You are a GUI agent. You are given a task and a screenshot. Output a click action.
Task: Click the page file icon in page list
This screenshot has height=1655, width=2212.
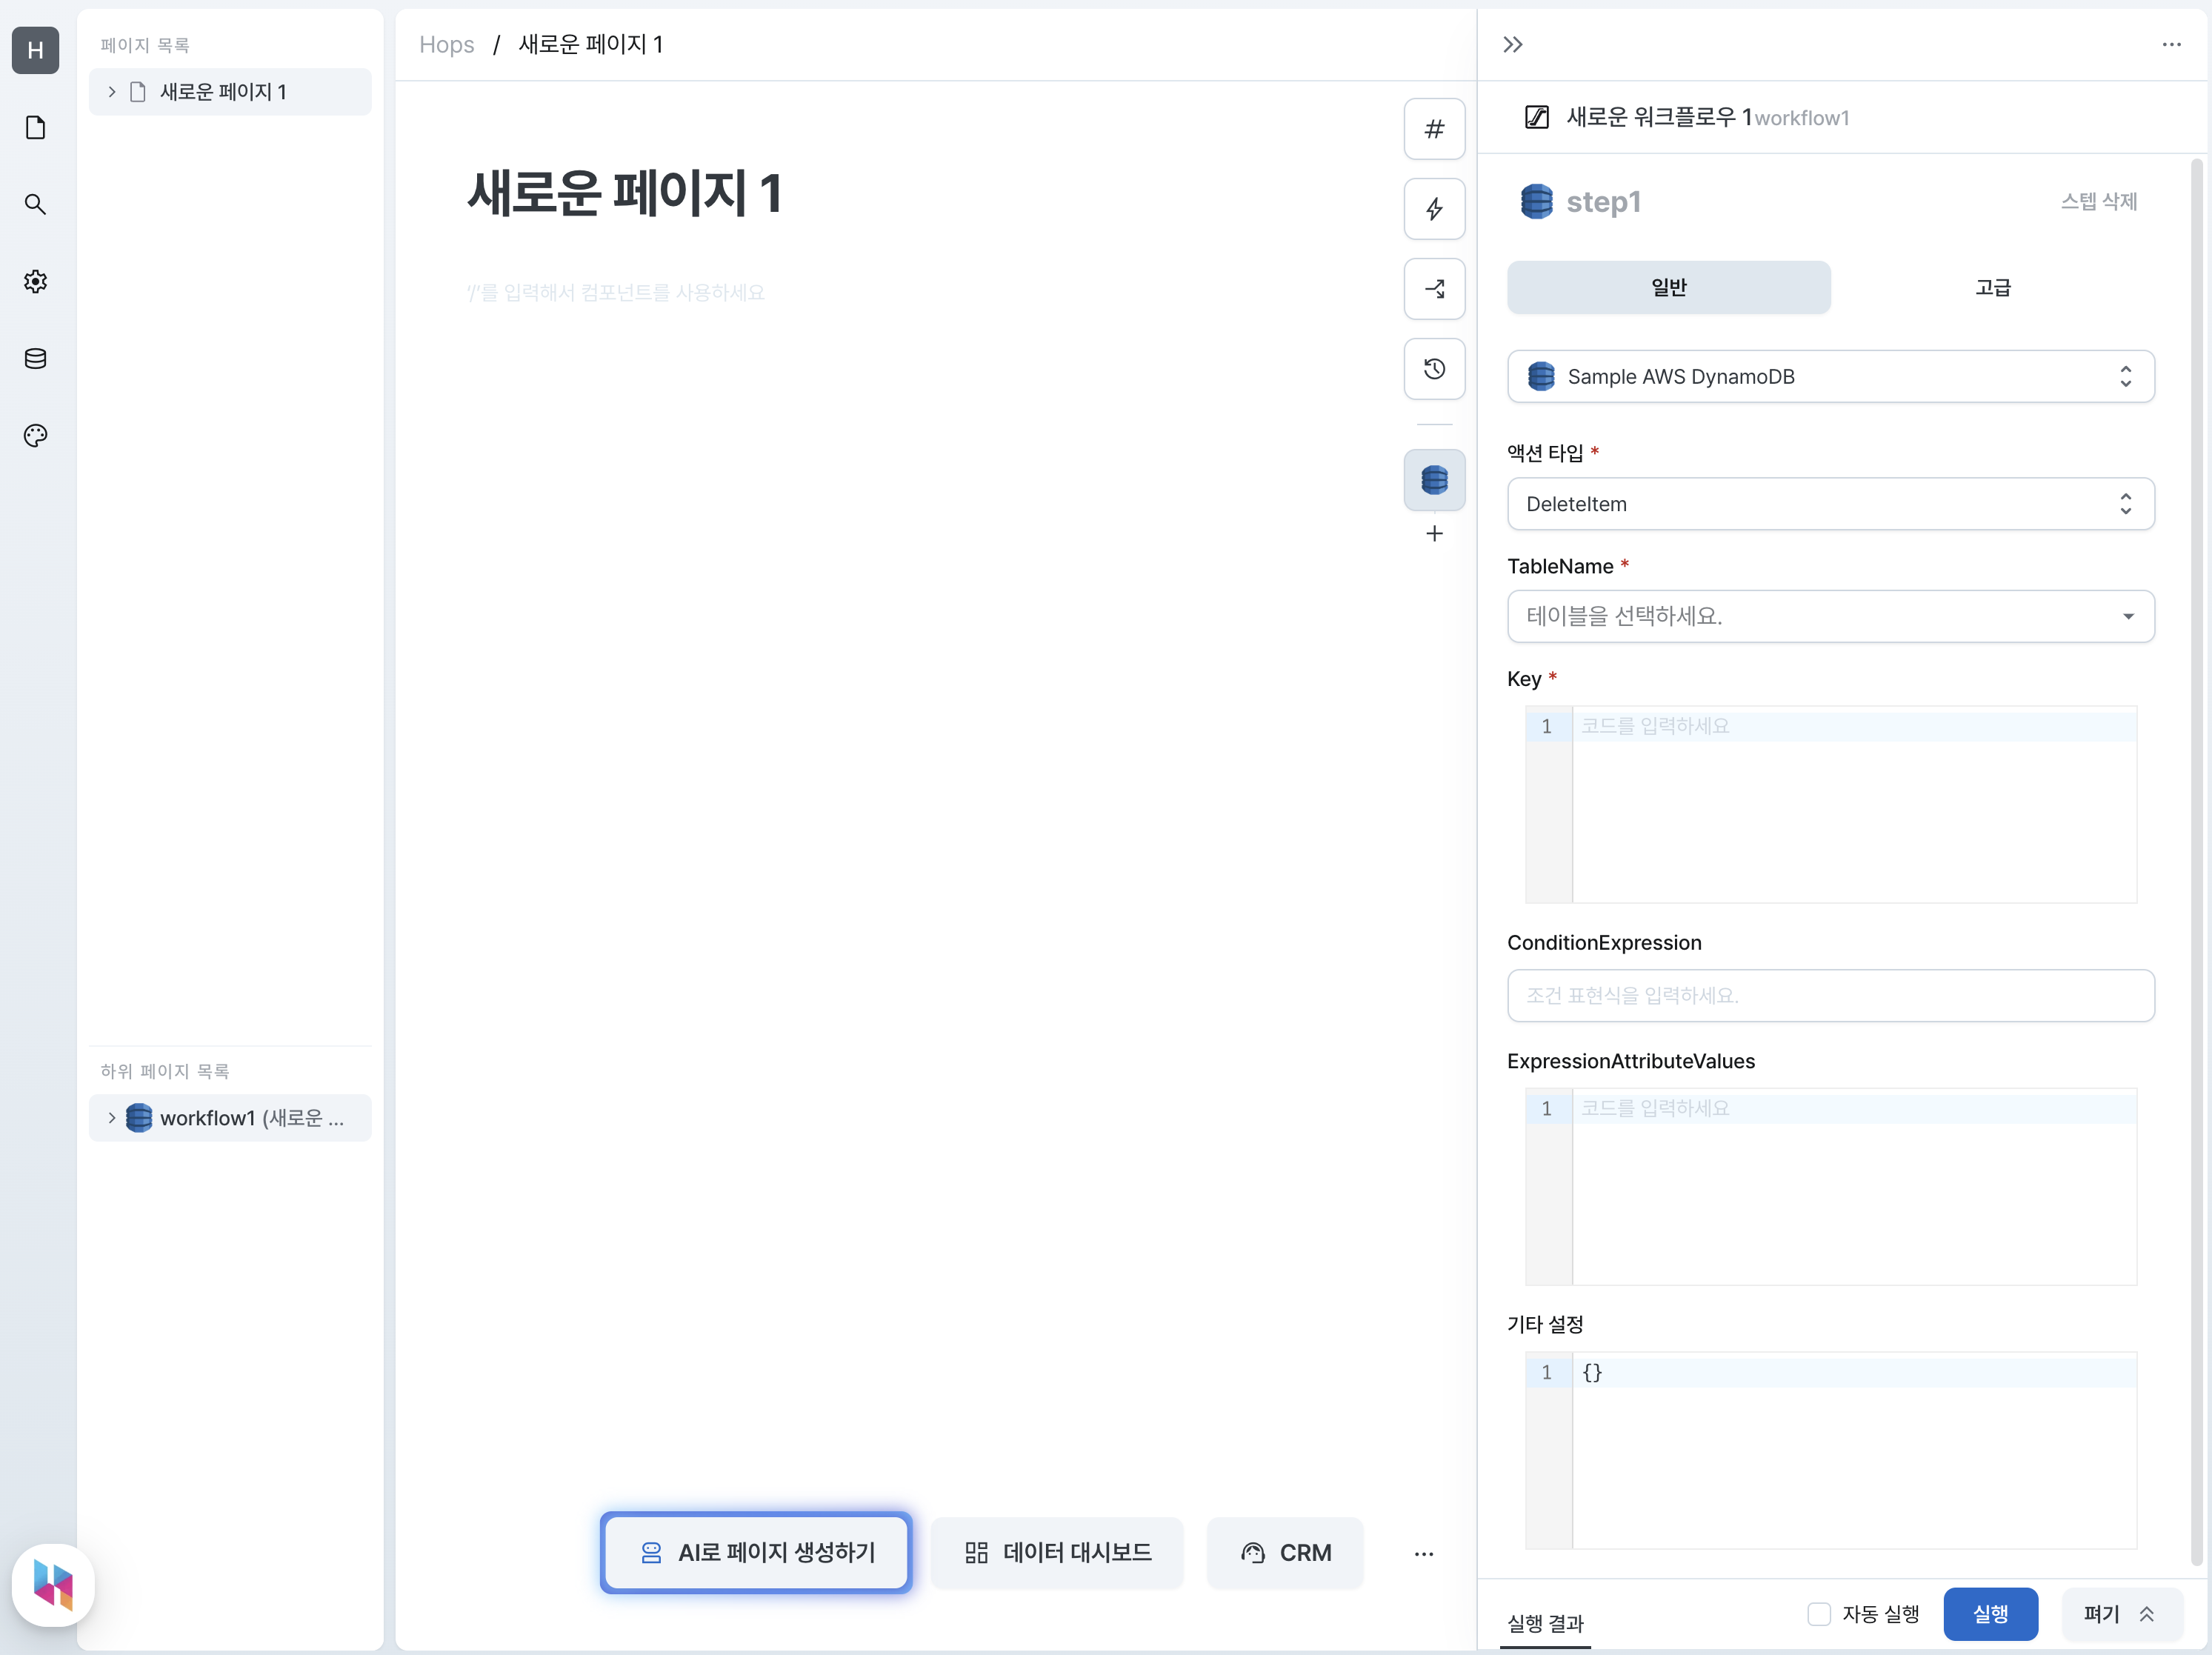[138, 92]
